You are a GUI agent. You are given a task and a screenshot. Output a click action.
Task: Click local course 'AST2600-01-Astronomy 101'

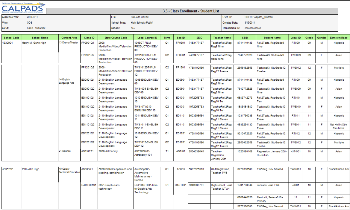(143, 153)
